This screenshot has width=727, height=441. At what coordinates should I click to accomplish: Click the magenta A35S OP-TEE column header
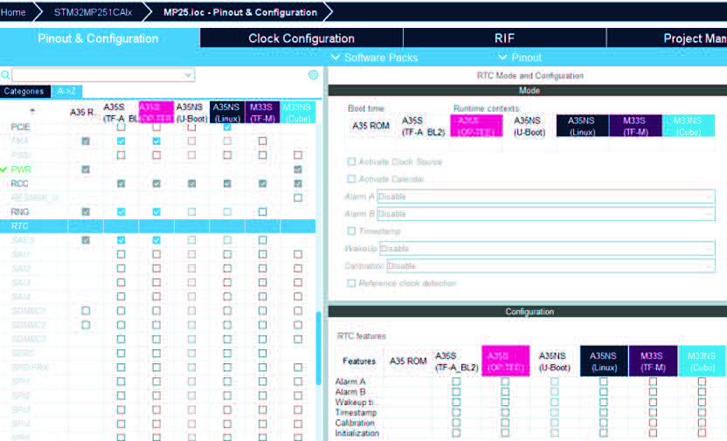pyautogui.click(x=156, y=113)
